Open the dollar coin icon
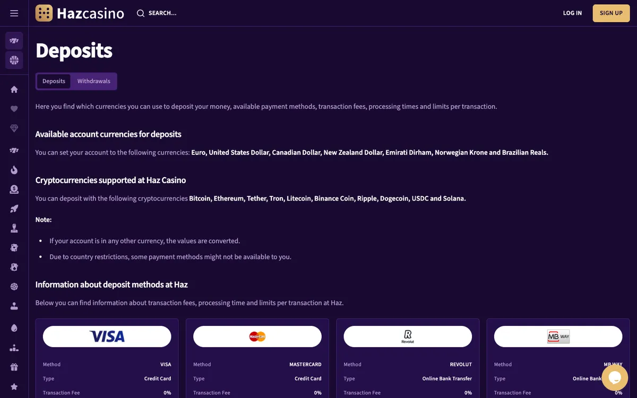This screenshot has height=398, width=637. coord(14,189)
